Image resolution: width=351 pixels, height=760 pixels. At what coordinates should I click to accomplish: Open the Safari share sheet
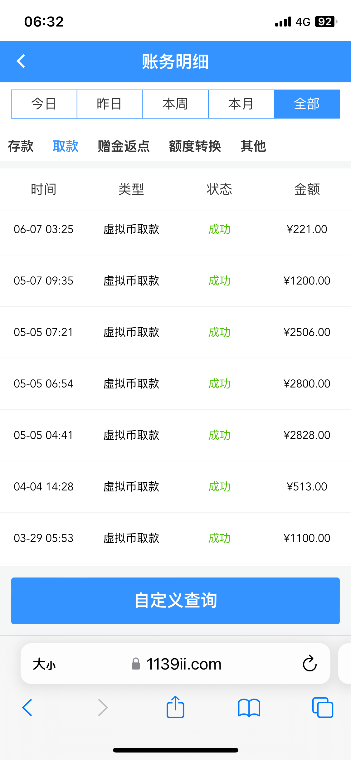pos(175,707)
